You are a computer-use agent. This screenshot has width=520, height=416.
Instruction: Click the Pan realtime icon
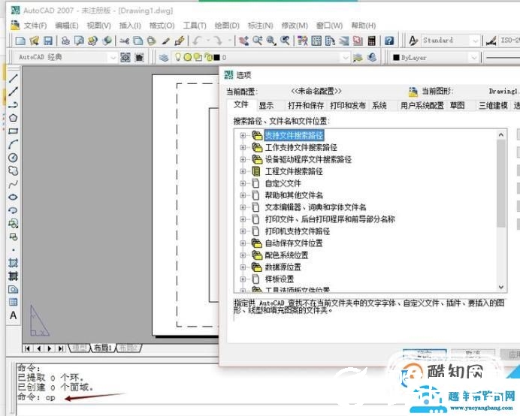pyautogui.click(x=244, y=41)
